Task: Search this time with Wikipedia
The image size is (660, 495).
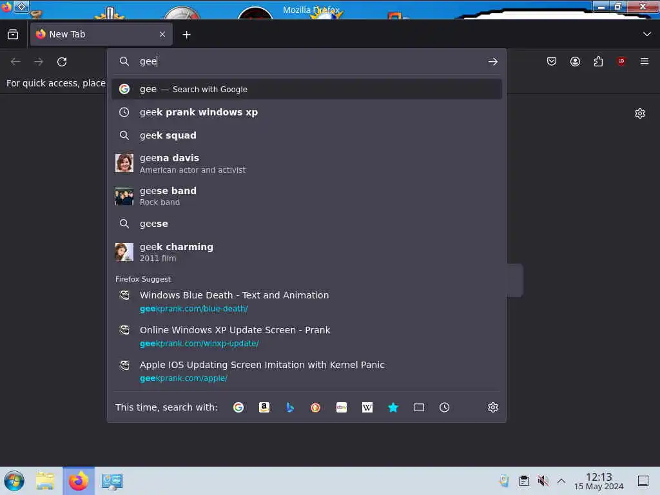Action: coord(367,407)
